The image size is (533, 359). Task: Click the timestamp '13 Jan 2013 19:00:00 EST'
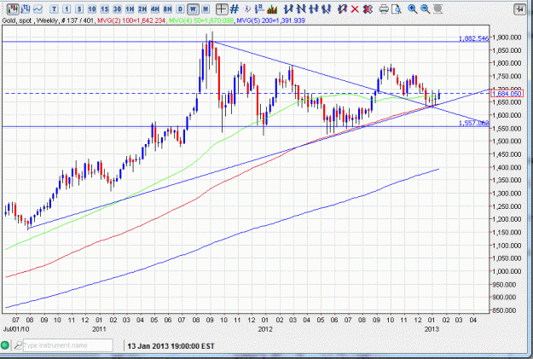coord(171,346)
